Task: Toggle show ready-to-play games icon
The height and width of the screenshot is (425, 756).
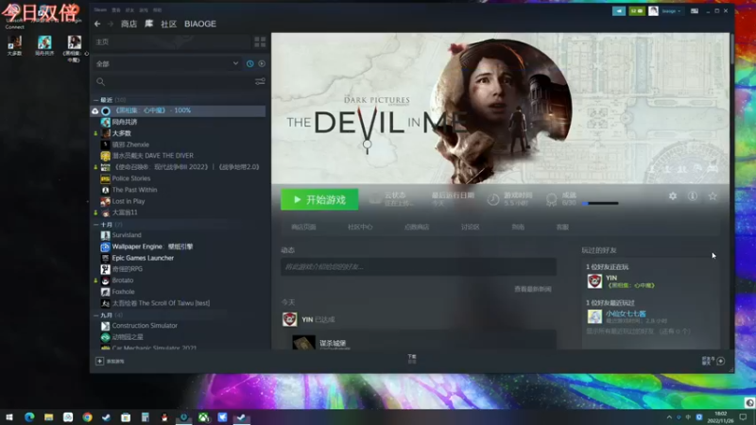Action: 262,63
